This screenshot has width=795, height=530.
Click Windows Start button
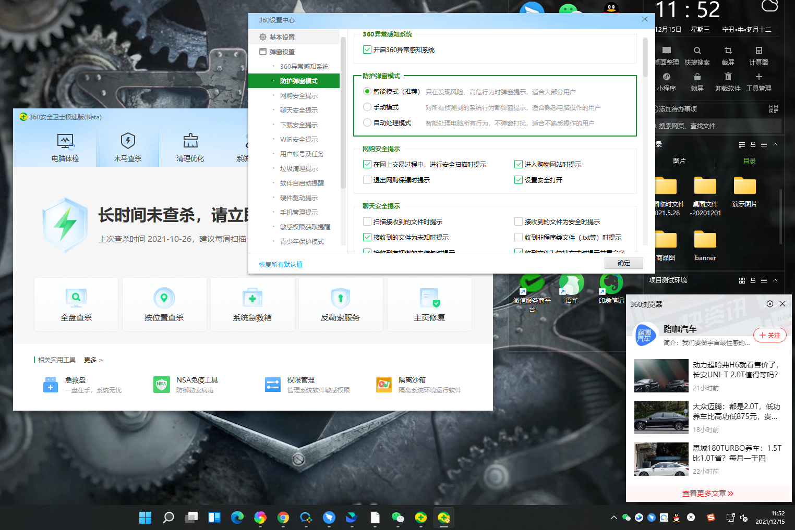[x=146, y=517]
